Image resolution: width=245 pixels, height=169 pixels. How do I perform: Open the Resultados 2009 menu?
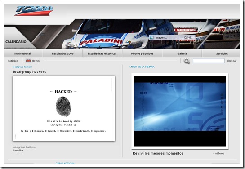point(62,53)
